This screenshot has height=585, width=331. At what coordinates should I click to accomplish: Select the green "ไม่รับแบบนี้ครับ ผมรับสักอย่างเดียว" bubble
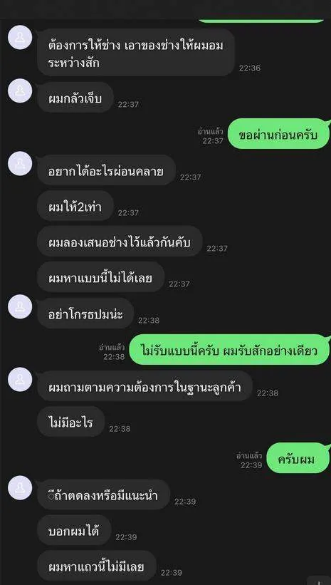tap(230, 350)
